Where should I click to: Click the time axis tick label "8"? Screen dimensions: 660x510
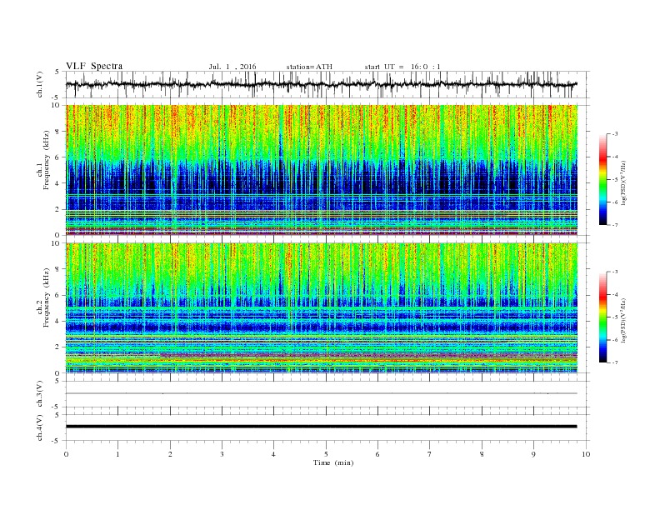[x=482, y=454]
